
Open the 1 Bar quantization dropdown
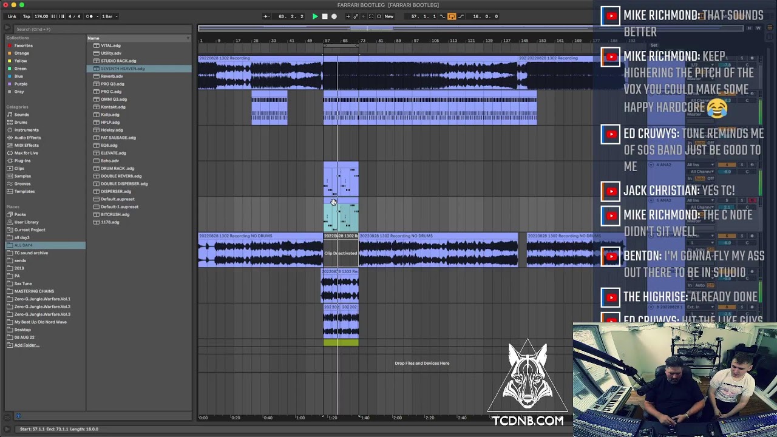pos(110,16)
